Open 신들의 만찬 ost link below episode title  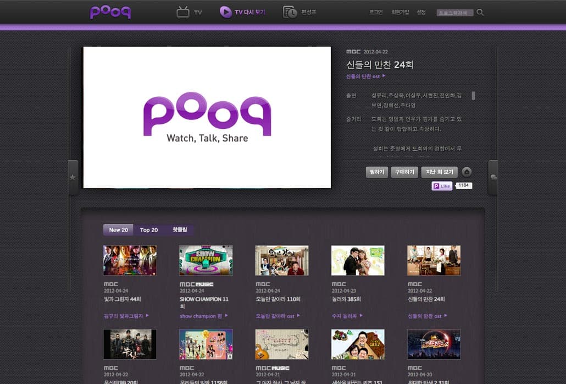[365, 76]
